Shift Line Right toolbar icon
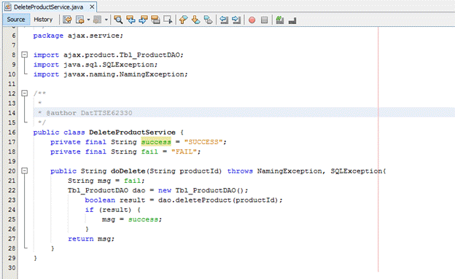 236,20
